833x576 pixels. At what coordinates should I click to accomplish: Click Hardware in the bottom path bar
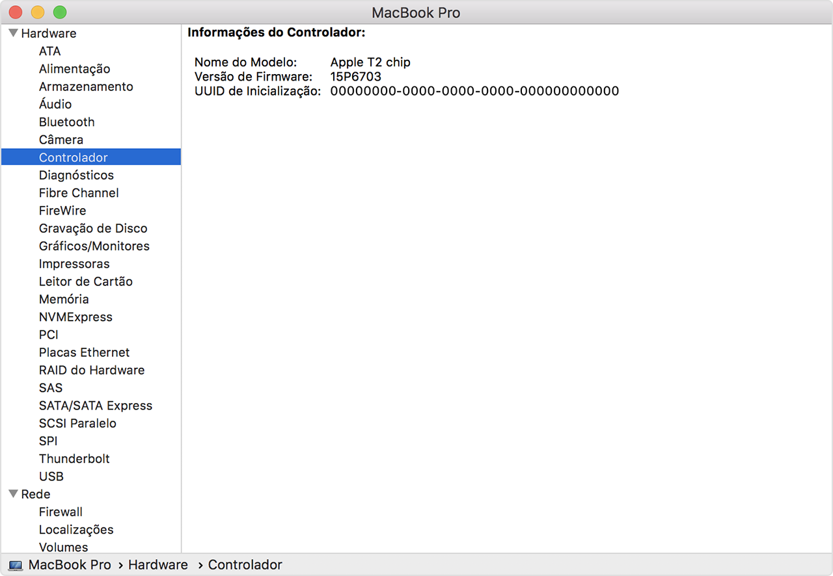pos(158,566)
